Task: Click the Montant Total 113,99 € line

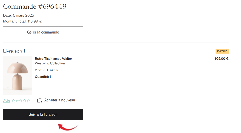Action: pos(22,21)
